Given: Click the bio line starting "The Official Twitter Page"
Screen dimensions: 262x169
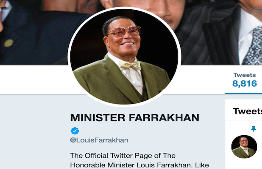Looking at the screenshot, I should pyautogui.click(x=122, y=155).
